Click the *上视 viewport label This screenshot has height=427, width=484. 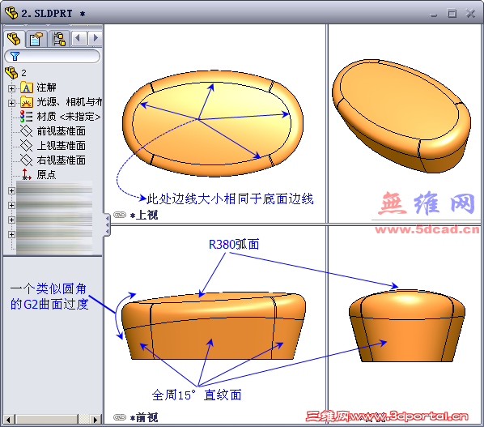tap(144, 215)
